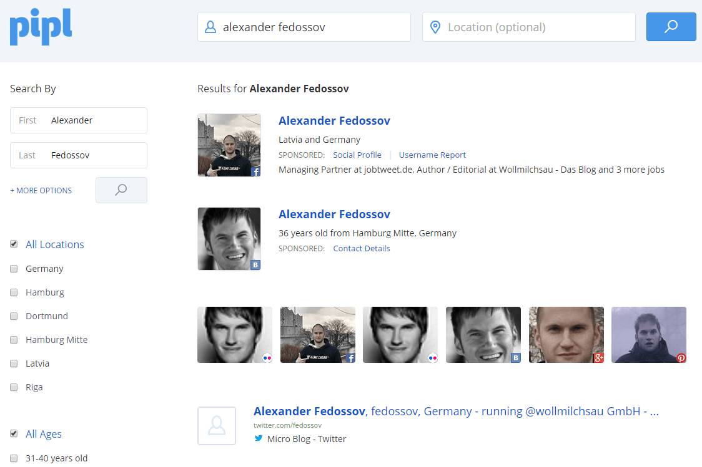
Task: Click the Facebook badge on first result photo
Action: point(255,171)
